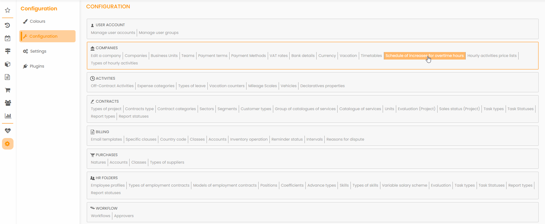This screenshot has height=224, width=545.
Task: Click the shopping cart icon
Action: pos(8,90)
